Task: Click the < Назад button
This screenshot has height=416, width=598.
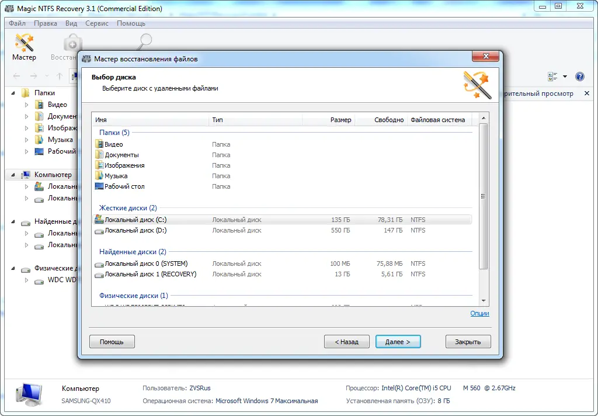Action: pos(347,342)
